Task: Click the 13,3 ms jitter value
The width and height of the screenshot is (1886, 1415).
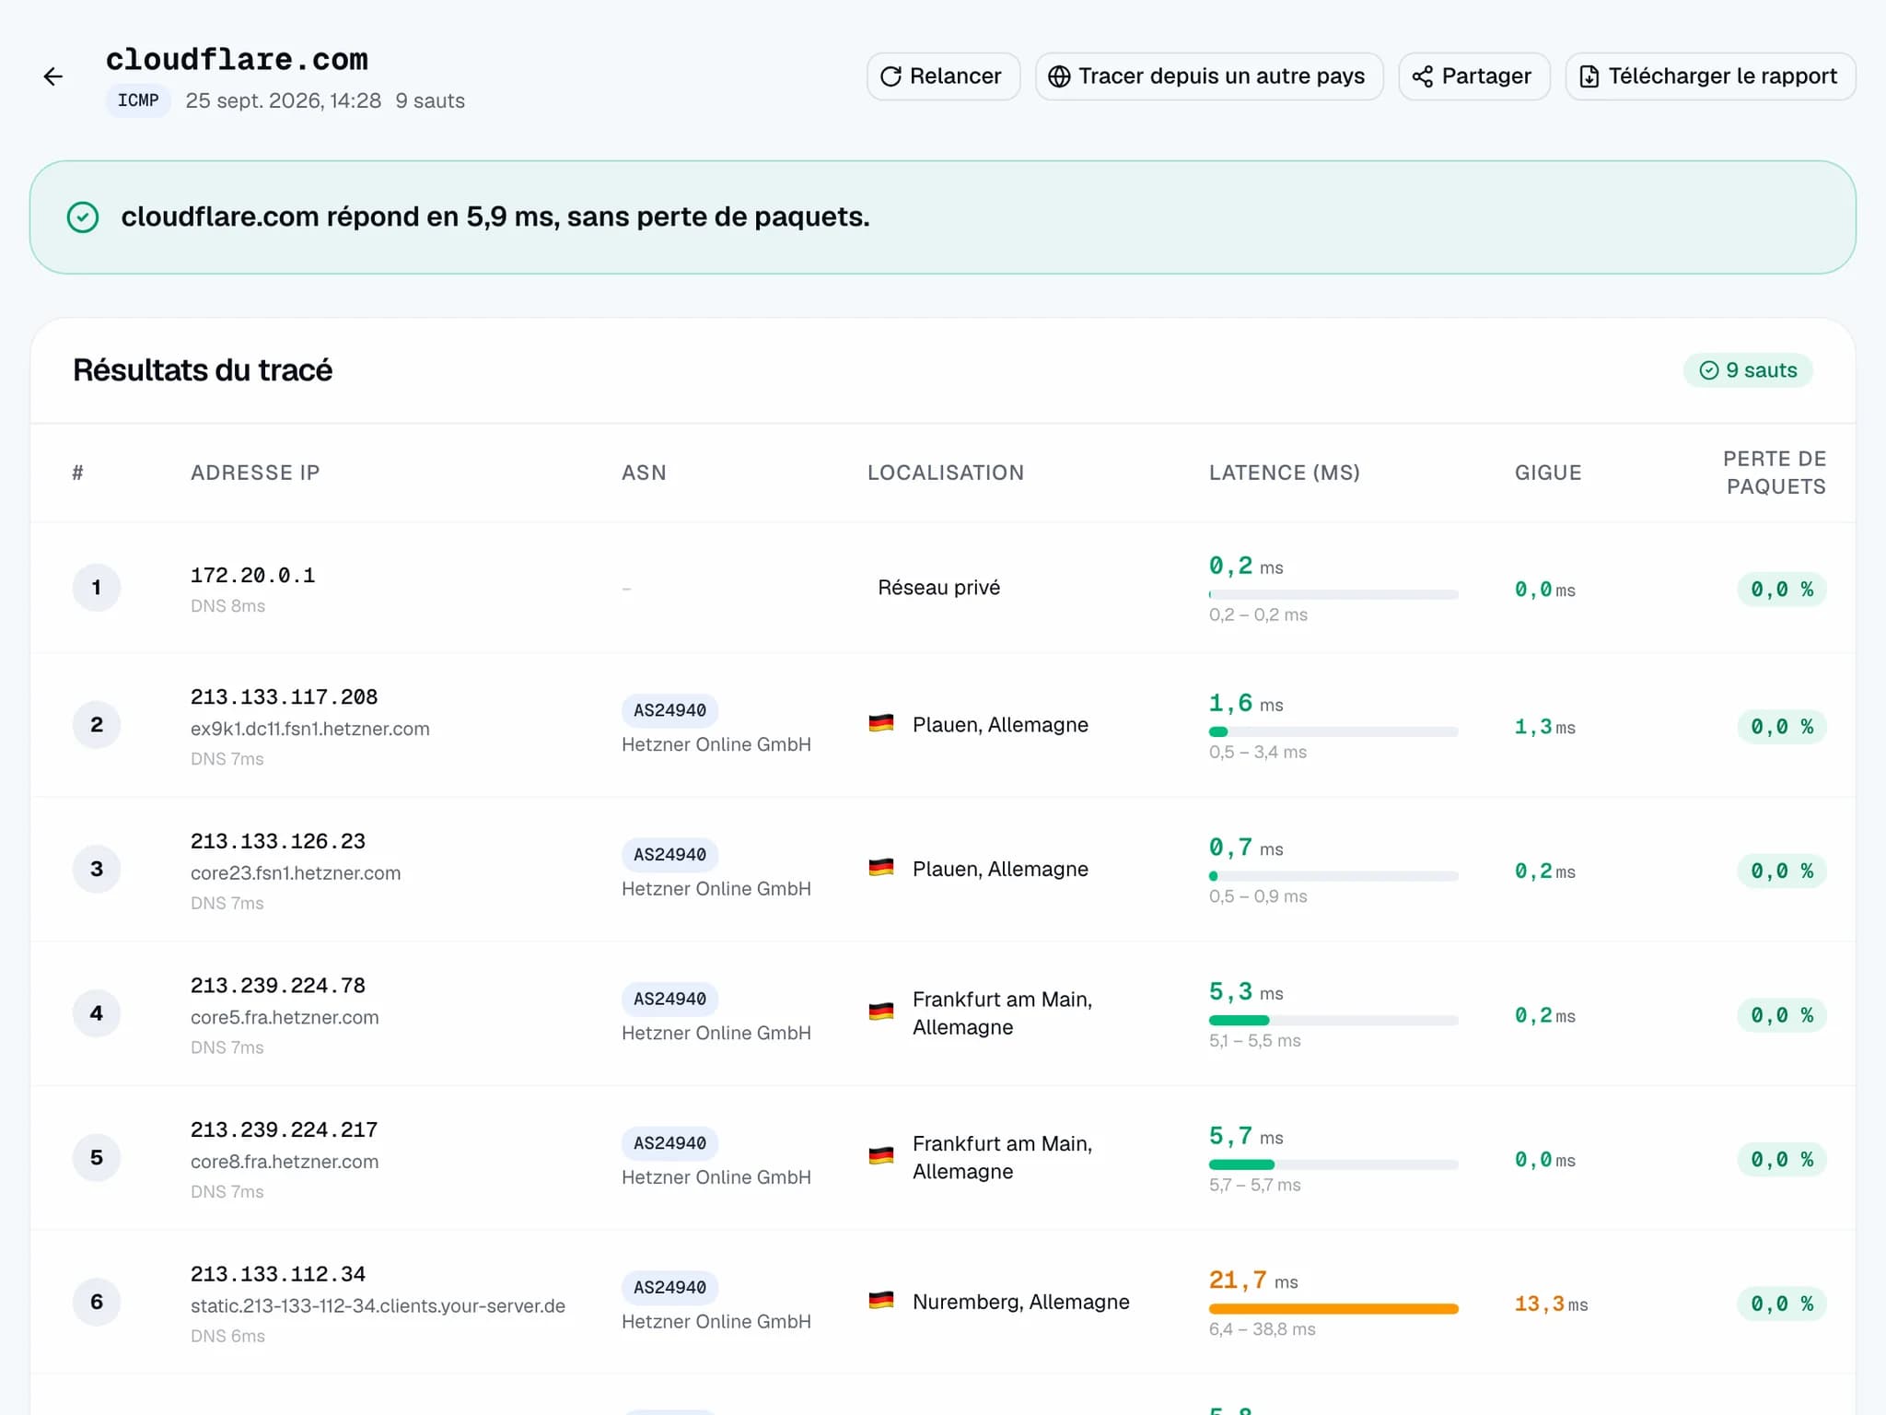Action: tap(1551, 1304)
